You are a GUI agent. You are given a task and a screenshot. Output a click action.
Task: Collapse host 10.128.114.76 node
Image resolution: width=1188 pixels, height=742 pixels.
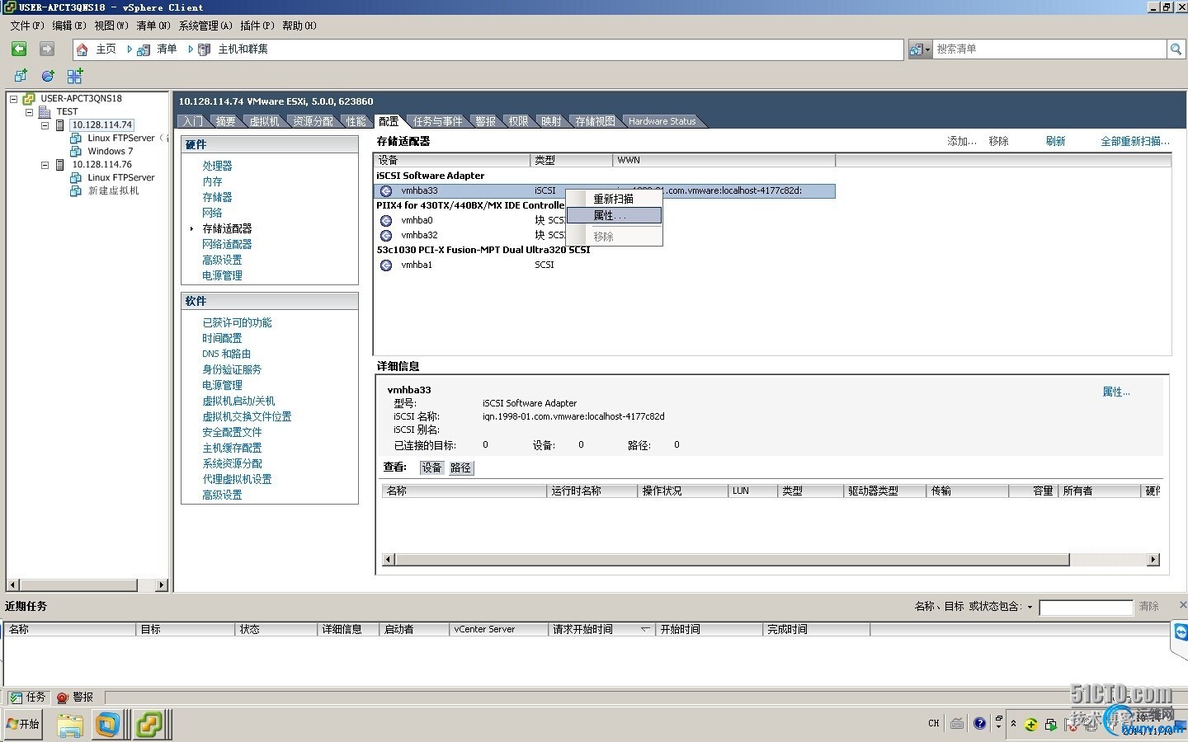tap(45, 165)
